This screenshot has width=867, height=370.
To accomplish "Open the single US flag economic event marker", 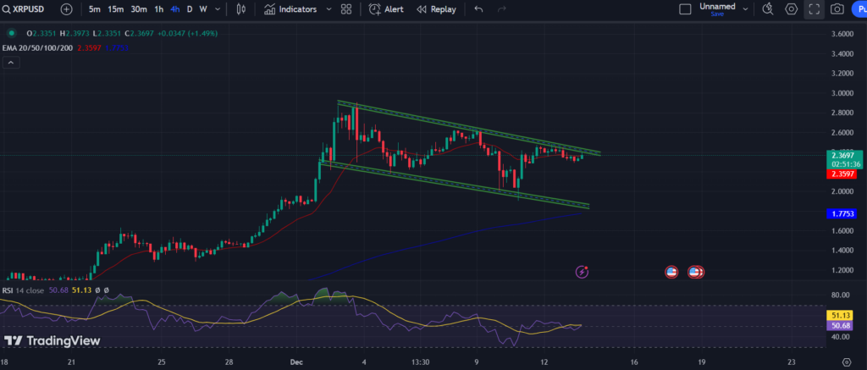I will click(671, 272).
